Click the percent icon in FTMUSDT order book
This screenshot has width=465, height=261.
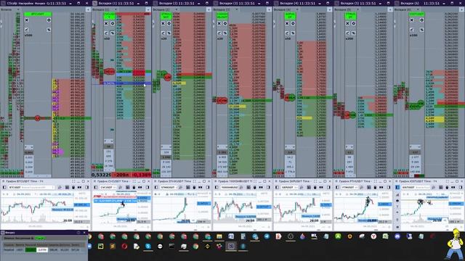coord(354,33)
